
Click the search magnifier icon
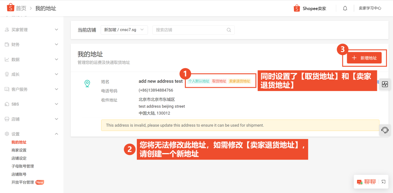pos(229,30)
